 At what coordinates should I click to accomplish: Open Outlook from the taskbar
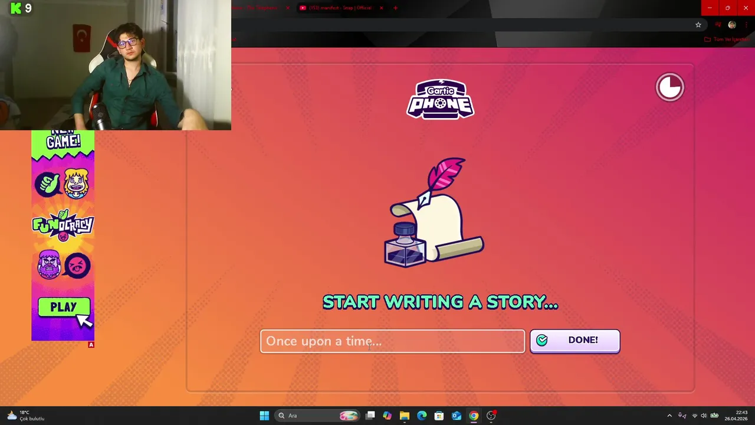pyautogui.click(x=456, y=416)
